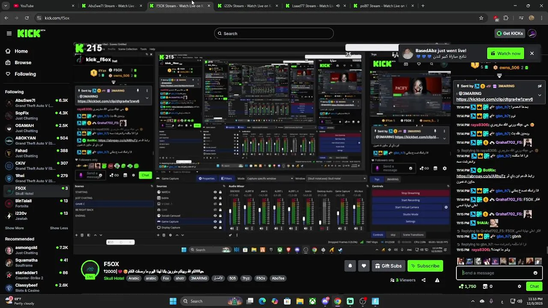
Task: Open BinTalall Fortnite channel
Action: pyautogui.click(x=36, y=203)
